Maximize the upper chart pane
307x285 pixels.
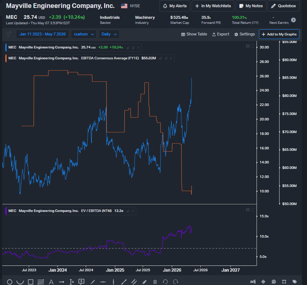tap(252, 46)
